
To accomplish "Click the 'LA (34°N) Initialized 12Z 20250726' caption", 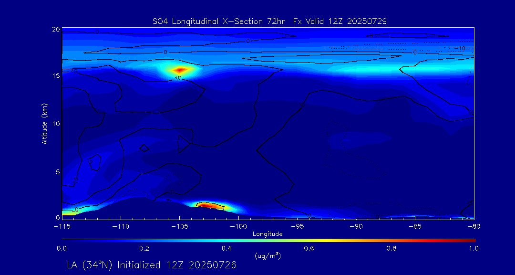I will tap(151, 265).
